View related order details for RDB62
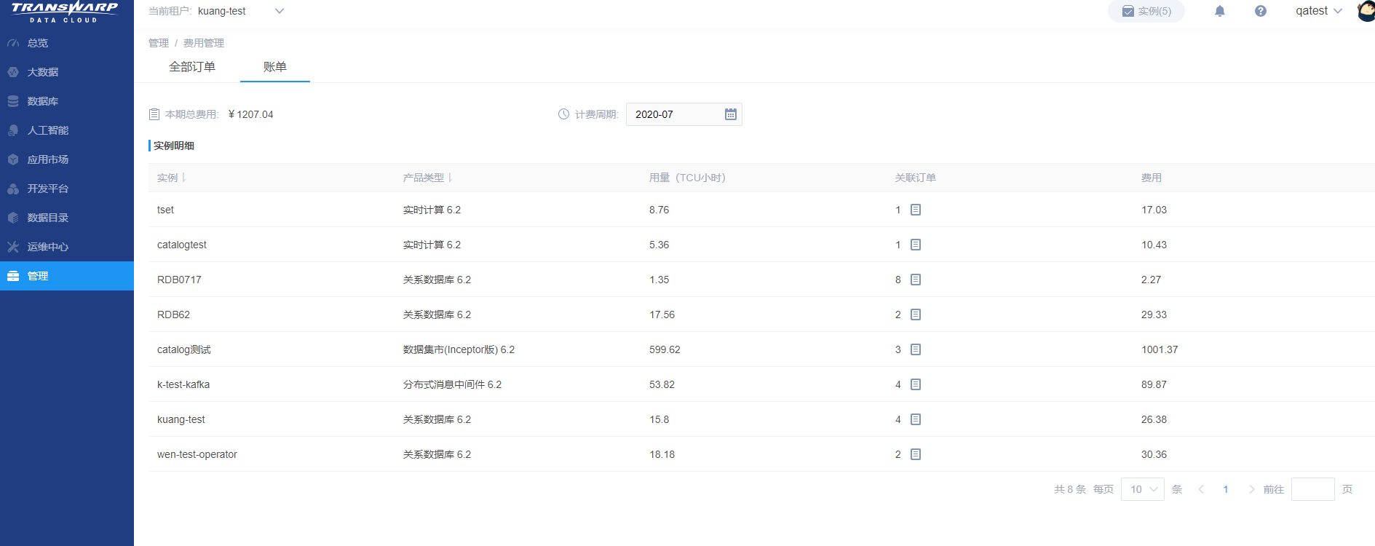Image resolution: width=1375 pixels, height=546 pixels. (x=916, y=314)
